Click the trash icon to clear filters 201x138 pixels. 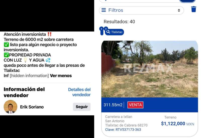coord(193,9)
